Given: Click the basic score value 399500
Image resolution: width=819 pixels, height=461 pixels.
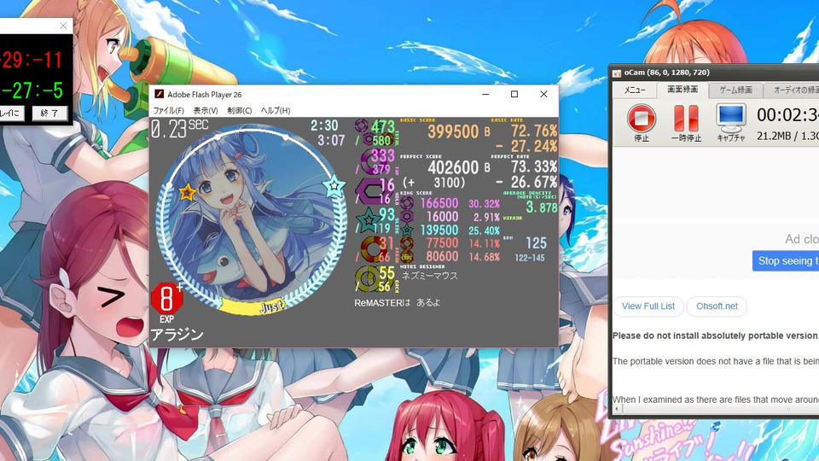Looking at the screenshot, I should point(453,131).
